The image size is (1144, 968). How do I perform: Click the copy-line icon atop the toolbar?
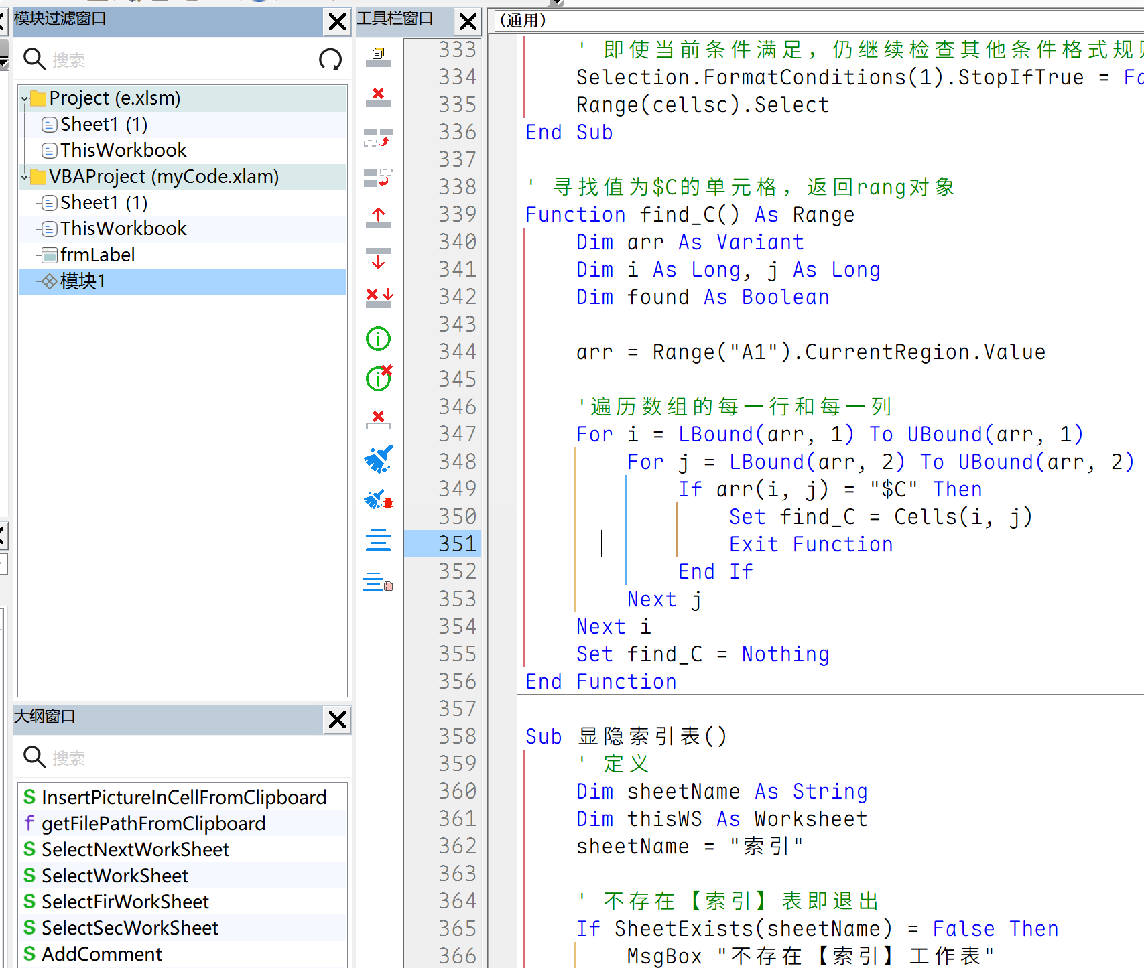pos(378,57)
